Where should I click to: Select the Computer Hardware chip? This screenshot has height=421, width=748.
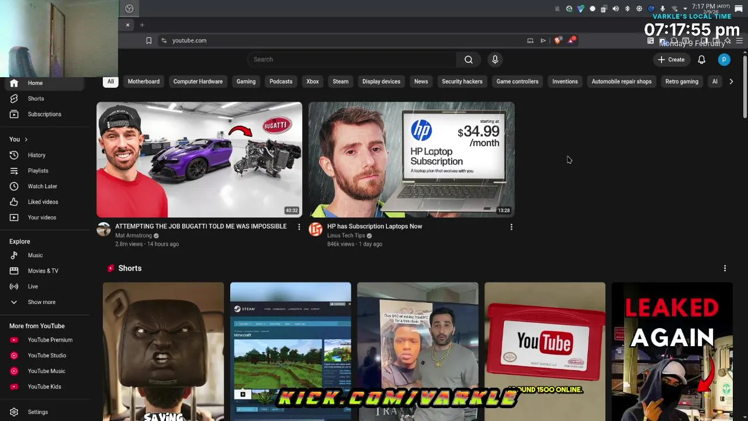click(x=198, y=81)
